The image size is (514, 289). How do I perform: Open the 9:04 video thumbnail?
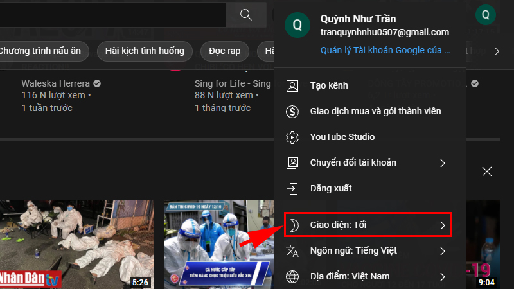[x=483, y=244]
